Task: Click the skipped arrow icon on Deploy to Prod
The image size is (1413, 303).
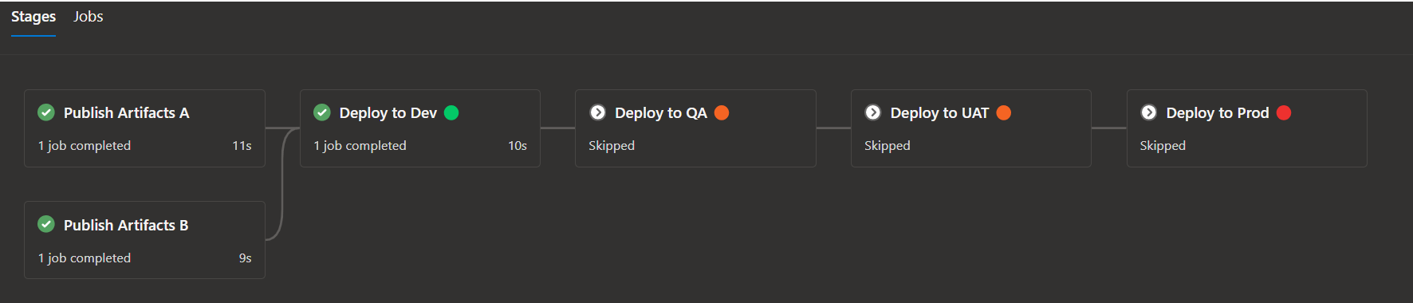Action: click(x=1149, y=112)
